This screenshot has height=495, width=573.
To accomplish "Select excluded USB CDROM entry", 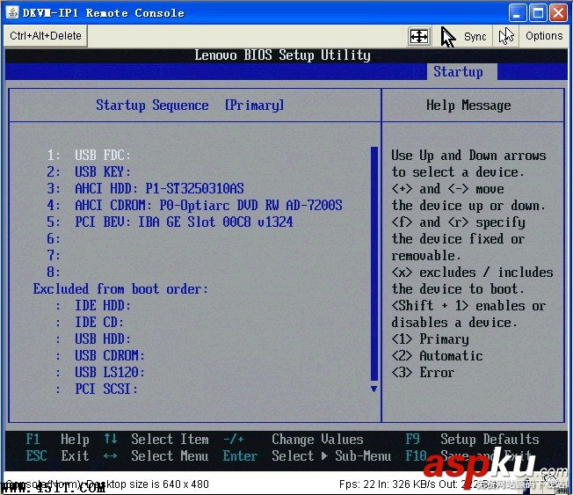I will (100, 356).
